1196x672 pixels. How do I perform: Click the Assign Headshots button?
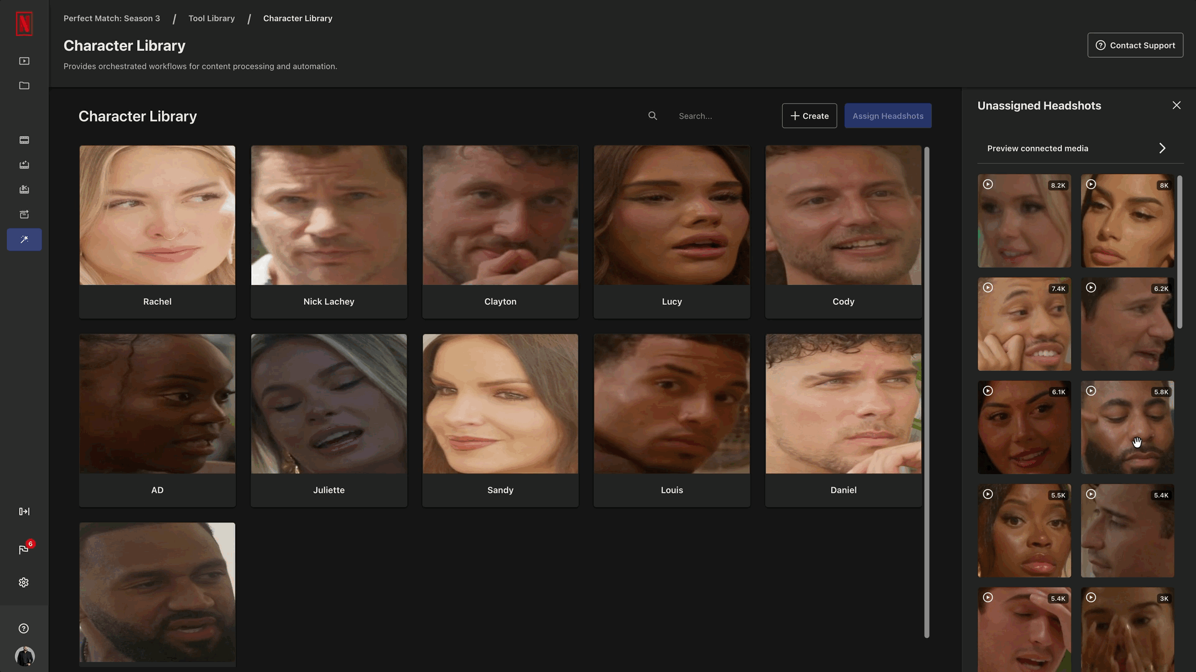pyautogui.click(x=888, y=116)
